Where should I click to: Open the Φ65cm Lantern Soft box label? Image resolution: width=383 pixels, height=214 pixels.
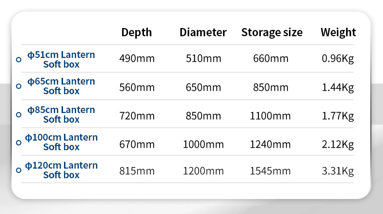coord(61,86)
